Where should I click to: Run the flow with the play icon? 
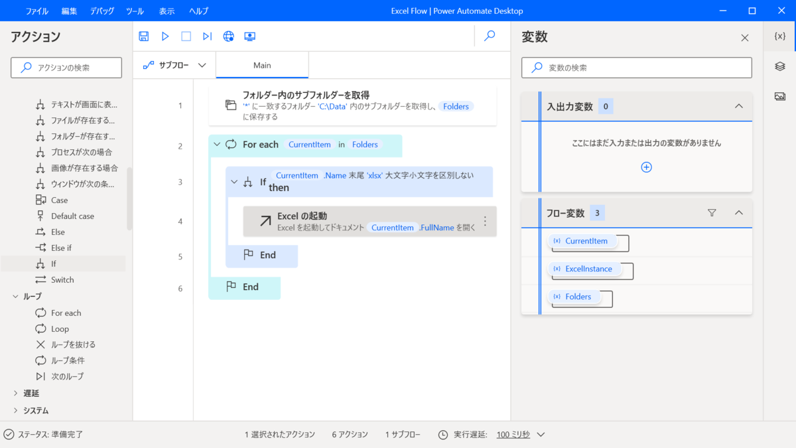(165, 37)
